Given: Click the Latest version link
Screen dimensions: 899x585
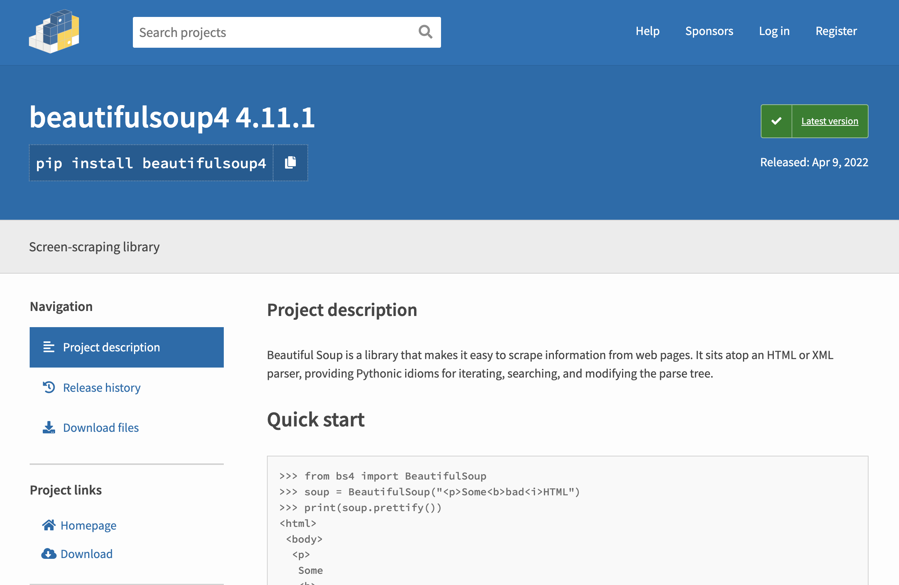Looking at the screenshot, I should 830,121.
